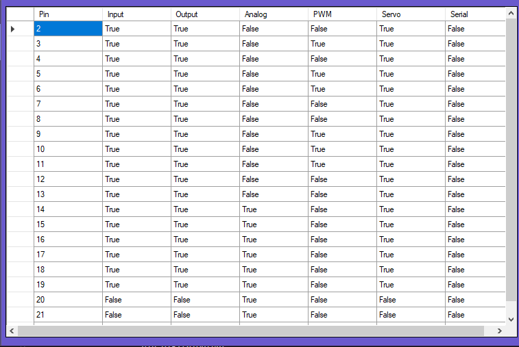The height and width of the screenshot is (347, 519).
Task: Click the Output column header
Action: point(205,14)
